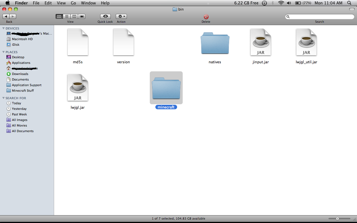Open the Go menu

pyautogui.click(x=73, y=3)
